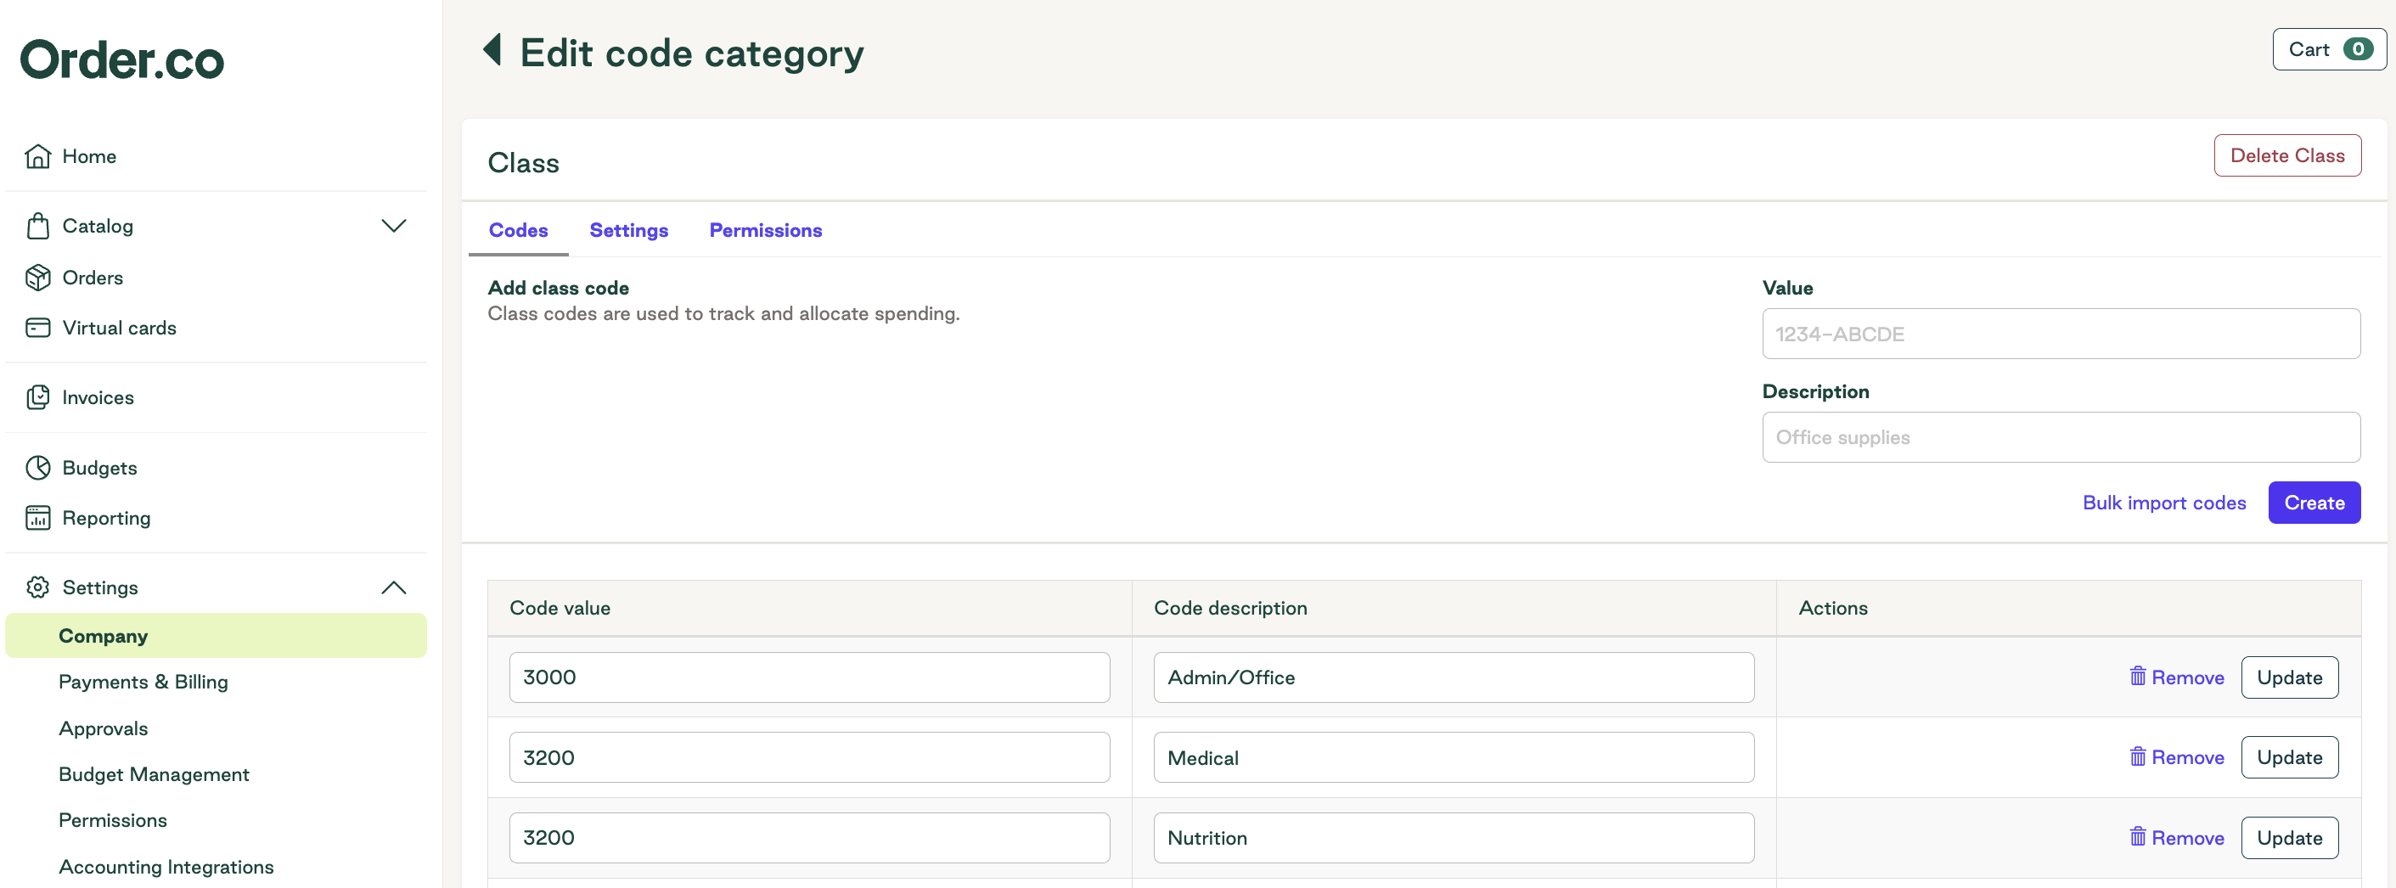Update the Medical code row
This screenshot has height=888, width=2396.
(x=2289, y=757)
